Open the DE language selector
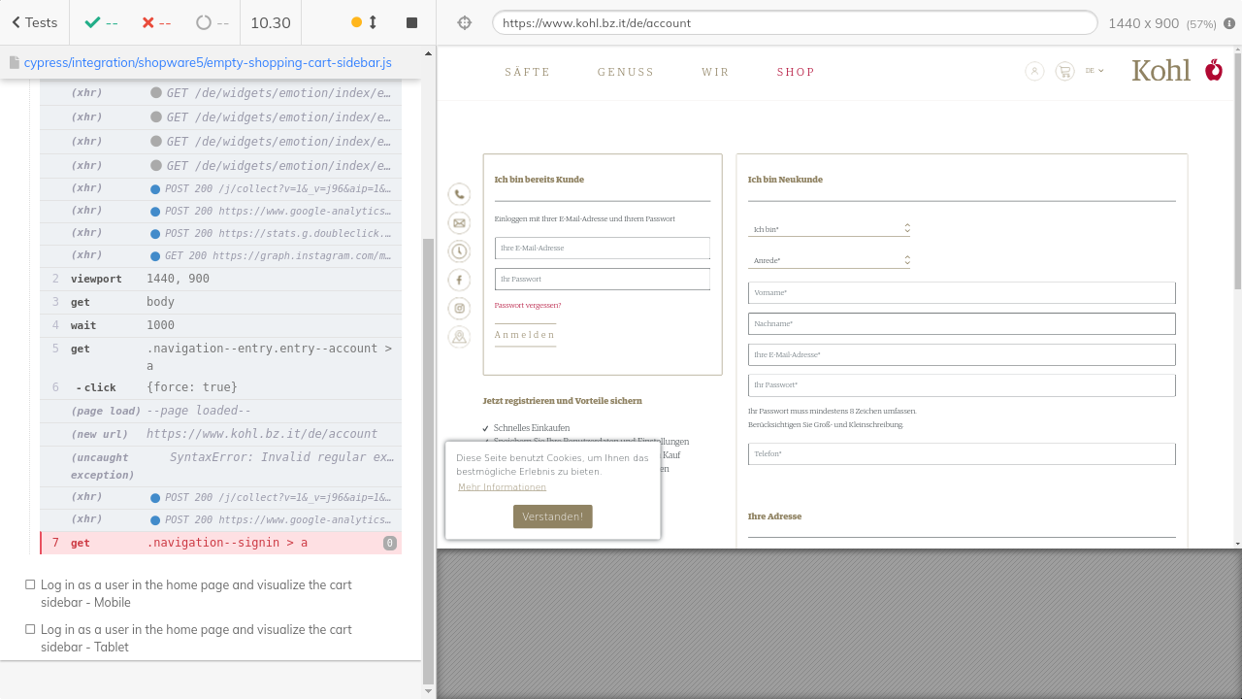This screenshot has width=1242, height=699. 1095,71
